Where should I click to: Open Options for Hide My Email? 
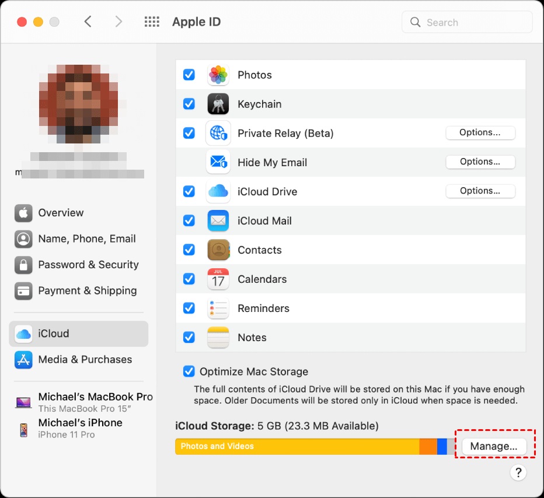pos(480,162)
